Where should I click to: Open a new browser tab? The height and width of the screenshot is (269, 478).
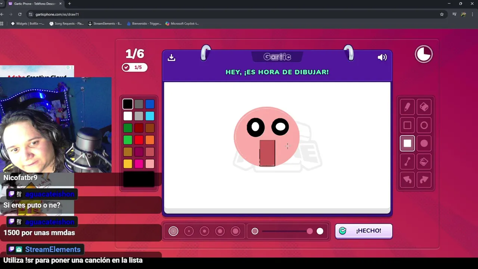(69, 4)
